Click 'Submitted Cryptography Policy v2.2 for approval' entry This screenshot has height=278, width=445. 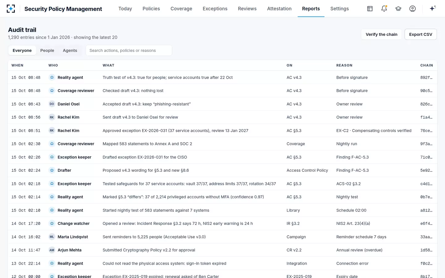[x=149, y=250]
